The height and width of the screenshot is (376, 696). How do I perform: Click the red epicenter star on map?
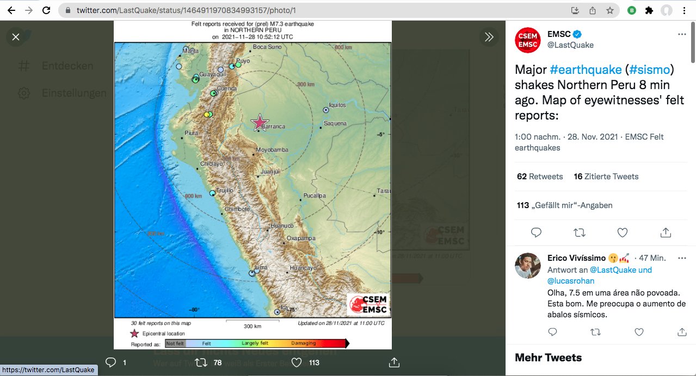[x=260, y=122]
